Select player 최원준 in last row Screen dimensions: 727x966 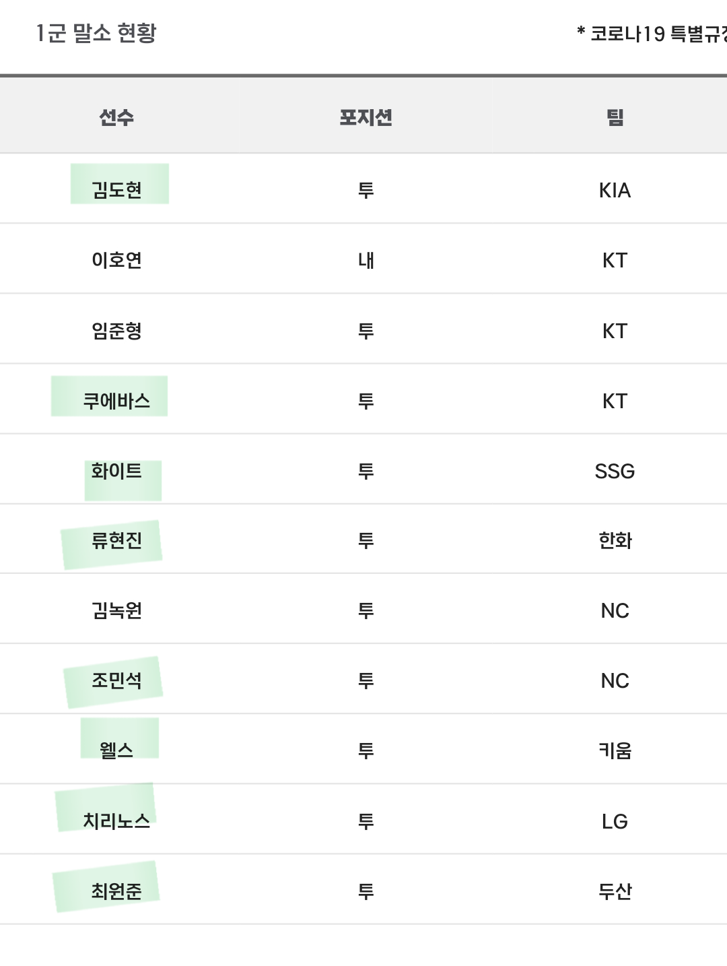tap(116, 891)
